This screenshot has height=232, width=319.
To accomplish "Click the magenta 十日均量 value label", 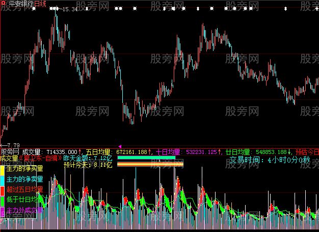I will pyautogui.click(x=187, y=152).
